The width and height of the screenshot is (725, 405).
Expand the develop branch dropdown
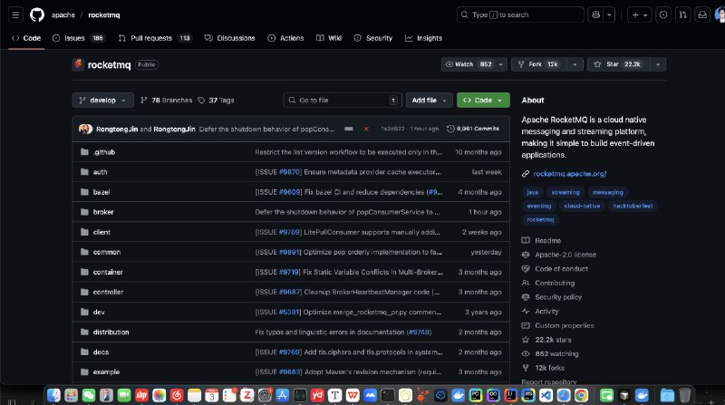click(x=103, y=101)
